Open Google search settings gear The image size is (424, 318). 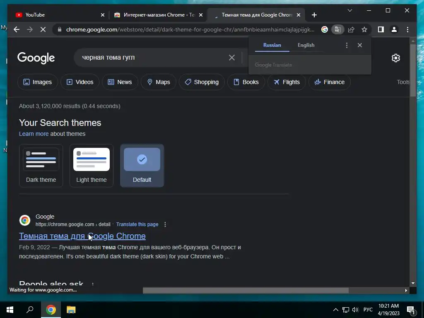coord(395,58)
